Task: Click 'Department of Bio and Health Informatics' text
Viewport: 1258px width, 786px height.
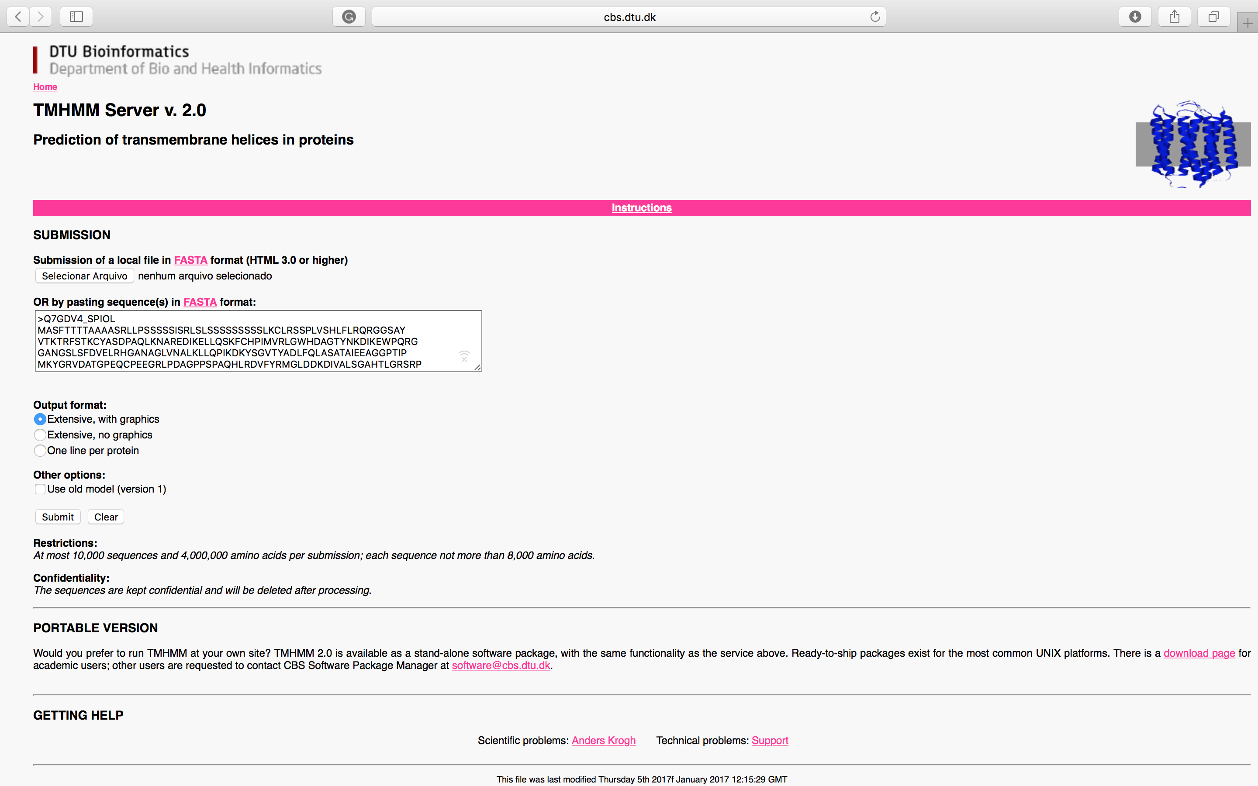Action: point(186,69)
